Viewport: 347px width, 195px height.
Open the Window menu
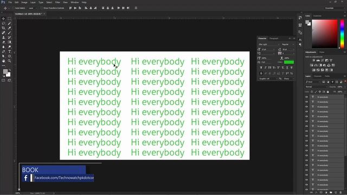(75, 2)
